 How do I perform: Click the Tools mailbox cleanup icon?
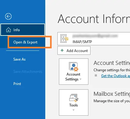[x=74, y=98]
